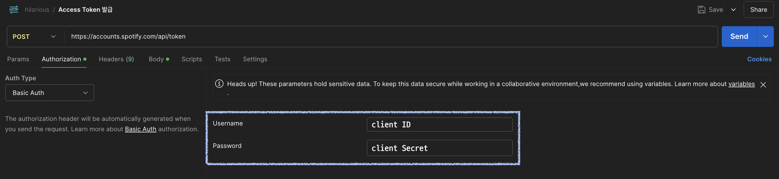Click the blue Send button

739,36
